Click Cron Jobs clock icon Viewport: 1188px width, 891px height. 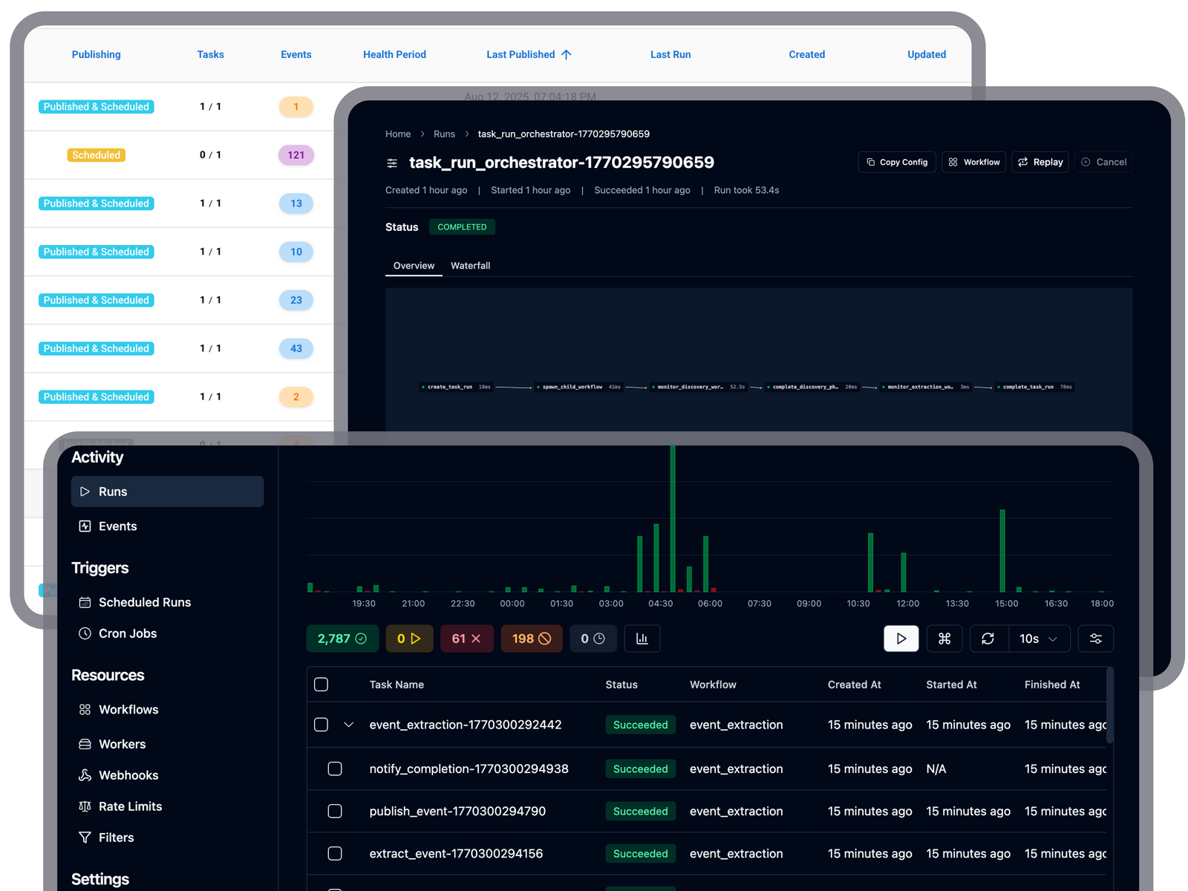pyautogui.click(x=85, y=633)
